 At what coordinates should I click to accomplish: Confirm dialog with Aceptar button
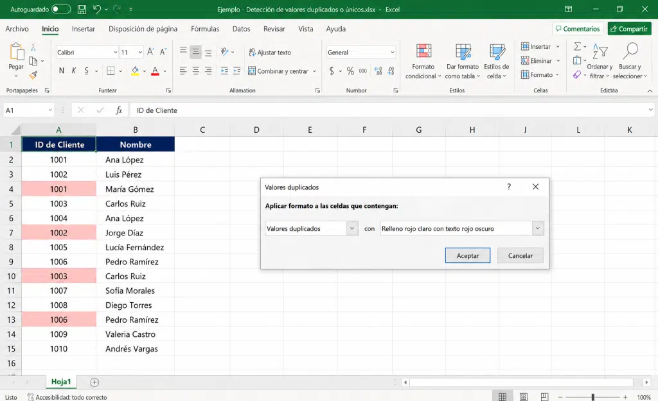(468, 255)
